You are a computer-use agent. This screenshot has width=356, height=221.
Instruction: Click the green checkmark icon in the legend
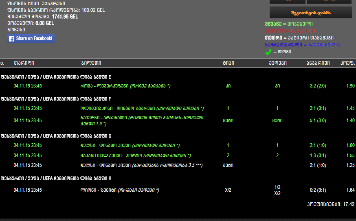268,52
